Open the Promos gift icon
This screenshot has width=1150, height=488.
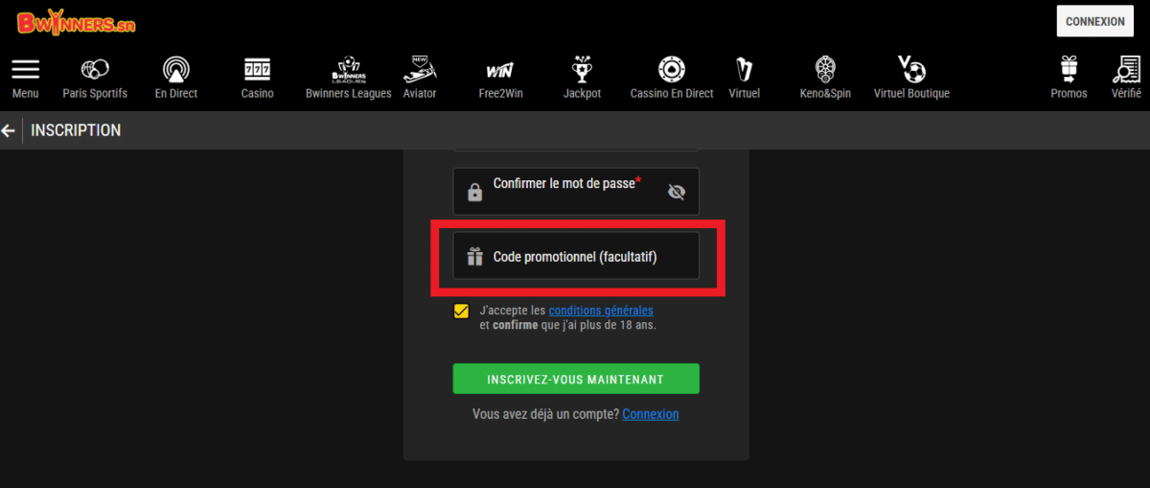click(1069, 70)
